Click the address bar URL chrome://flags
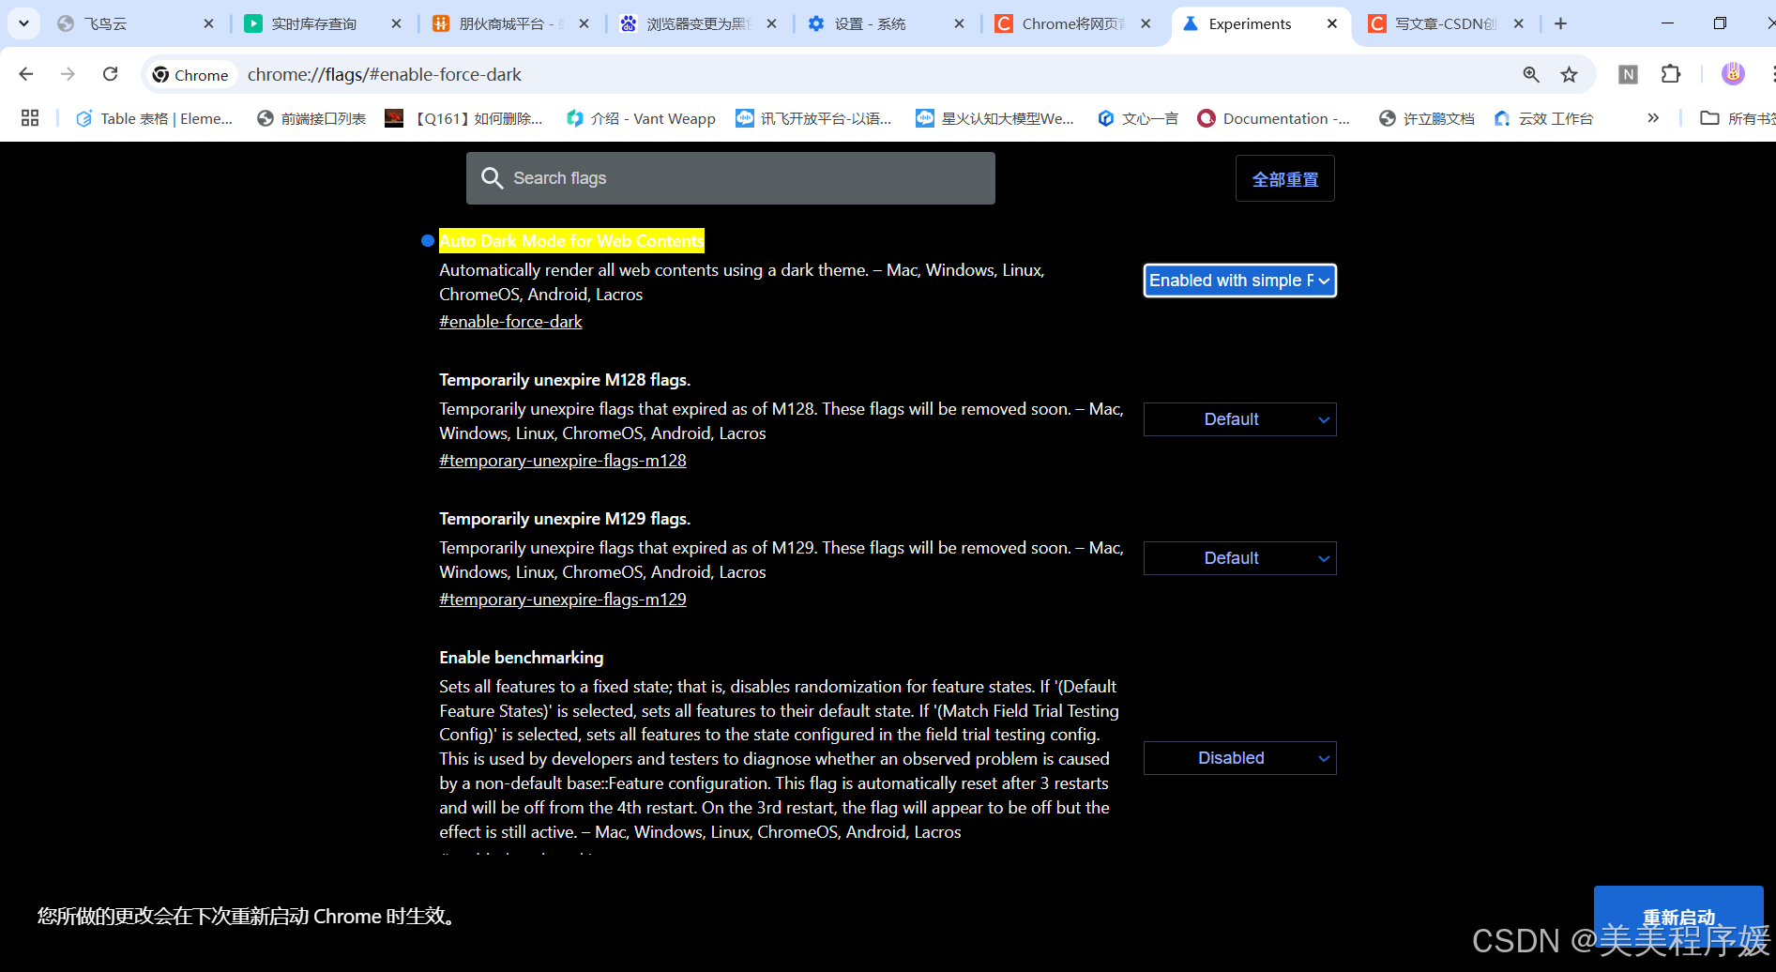This screenshot has width=1776, height=972. [385, 74]
